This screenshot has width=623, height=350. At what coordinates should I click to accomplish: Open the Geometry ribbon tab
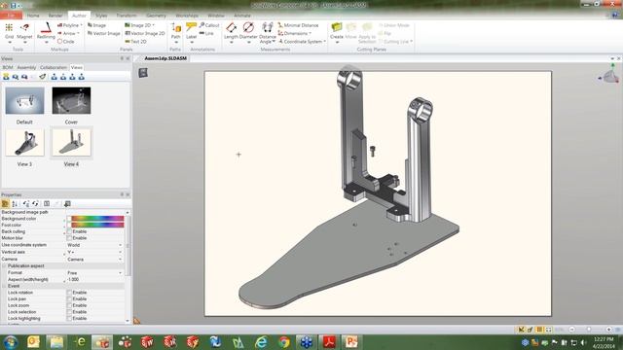point(156,16)
